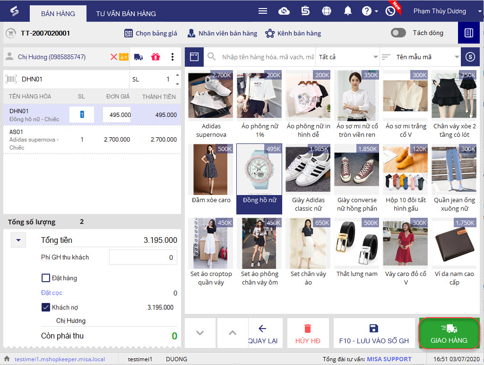Image resolution: width=484 pixels, height=365 pixels.
Task: Check the Đặt hàng checkbox
Action: point(46,278)
